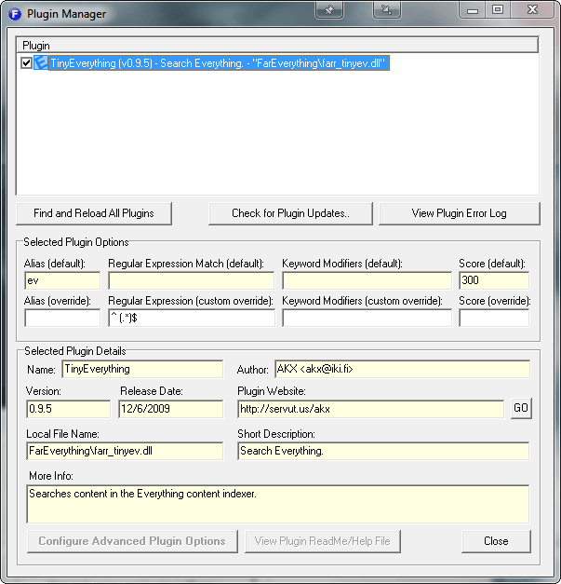Click the TinyEverything plugin row icon
This screenshot has height=584, width=561.
pyautogui.click(x=41, y=63)
